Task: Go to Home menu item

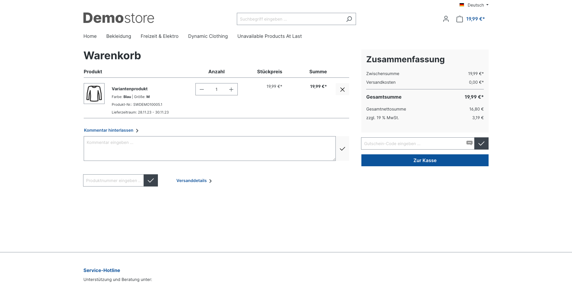Action: click(90, 36)
